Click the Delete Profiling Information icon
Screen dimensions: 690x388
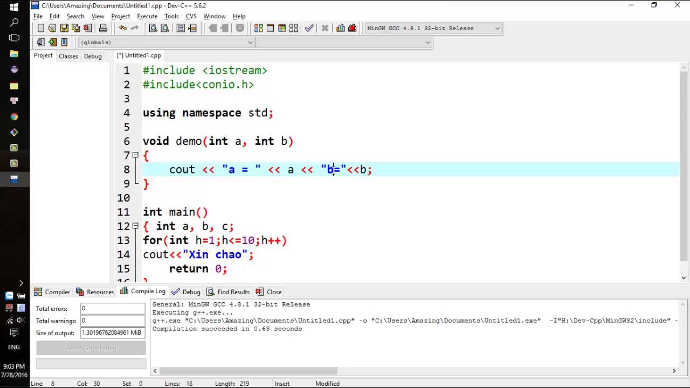point(353,29)
